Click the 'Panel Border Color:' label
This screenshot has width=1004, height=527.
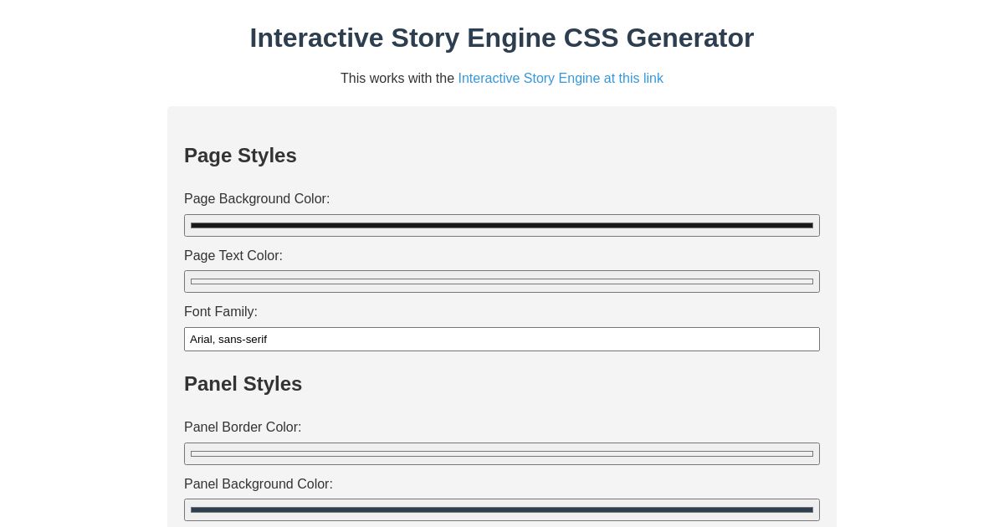click(x=243, y=427)
